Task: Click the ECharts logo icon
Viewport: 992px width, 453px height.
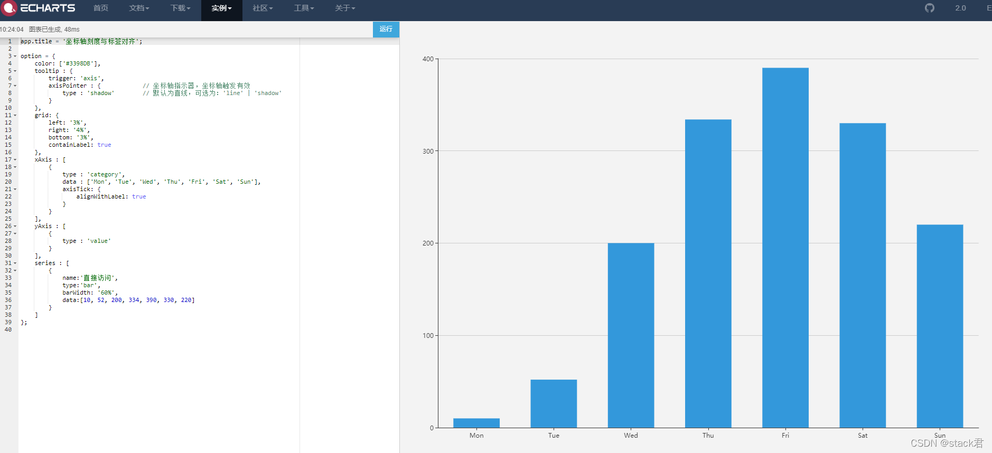Action: coord(9,8)
